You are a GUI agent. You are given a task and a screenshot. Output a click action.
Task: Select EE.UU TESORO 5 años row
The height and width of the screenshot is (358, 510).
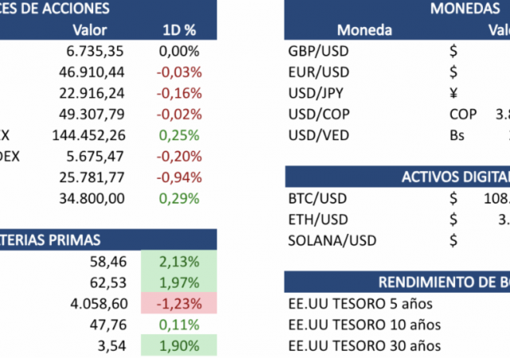[360, 304]
